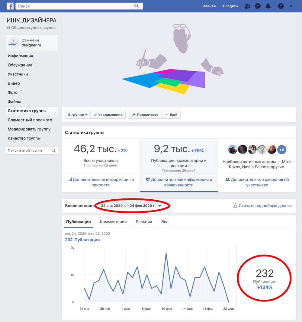Screen dimensions: 302x322
Task: Open 'Дополнительные сведения об участниках' link
Action: 257,182
